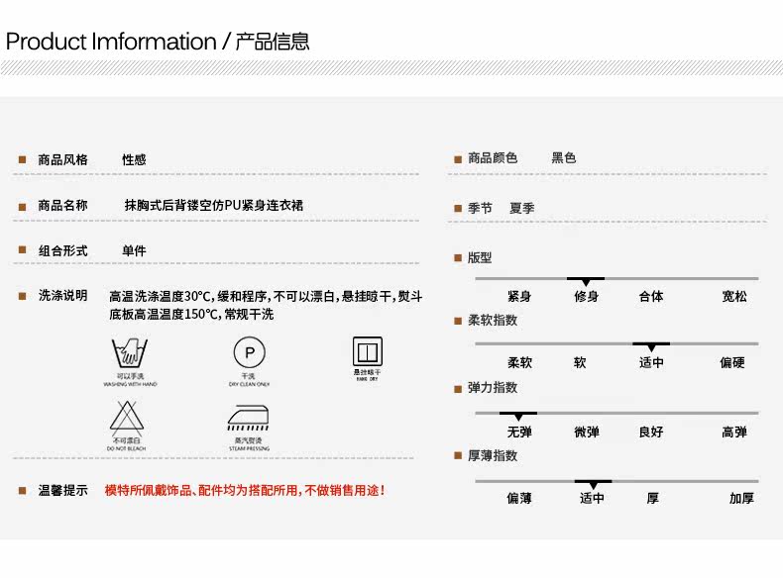Click the washing text starting '高温洗涤温度30℃'
The width and height of the screenshot is (783, 578).
coord(266,296)
